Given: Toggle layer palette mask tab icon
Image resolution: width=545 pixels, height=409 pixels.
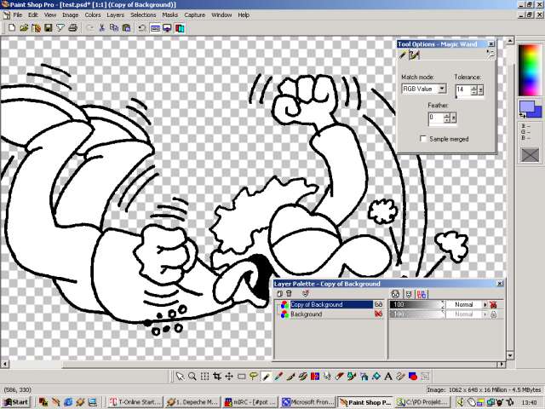Looking at the screenshot, I should point(409,294).
